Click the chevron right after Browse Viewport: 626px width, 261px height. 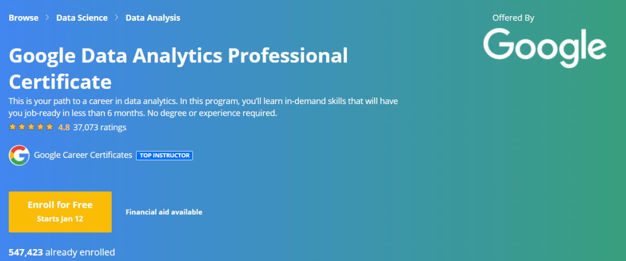(x=47, y=18)
